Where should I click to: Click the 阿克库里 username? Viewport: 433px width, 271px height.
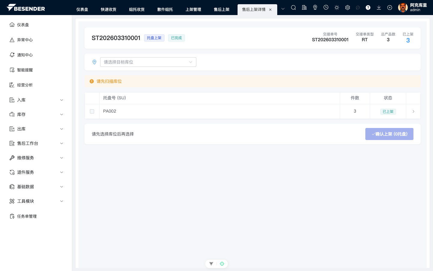[419, 5]
